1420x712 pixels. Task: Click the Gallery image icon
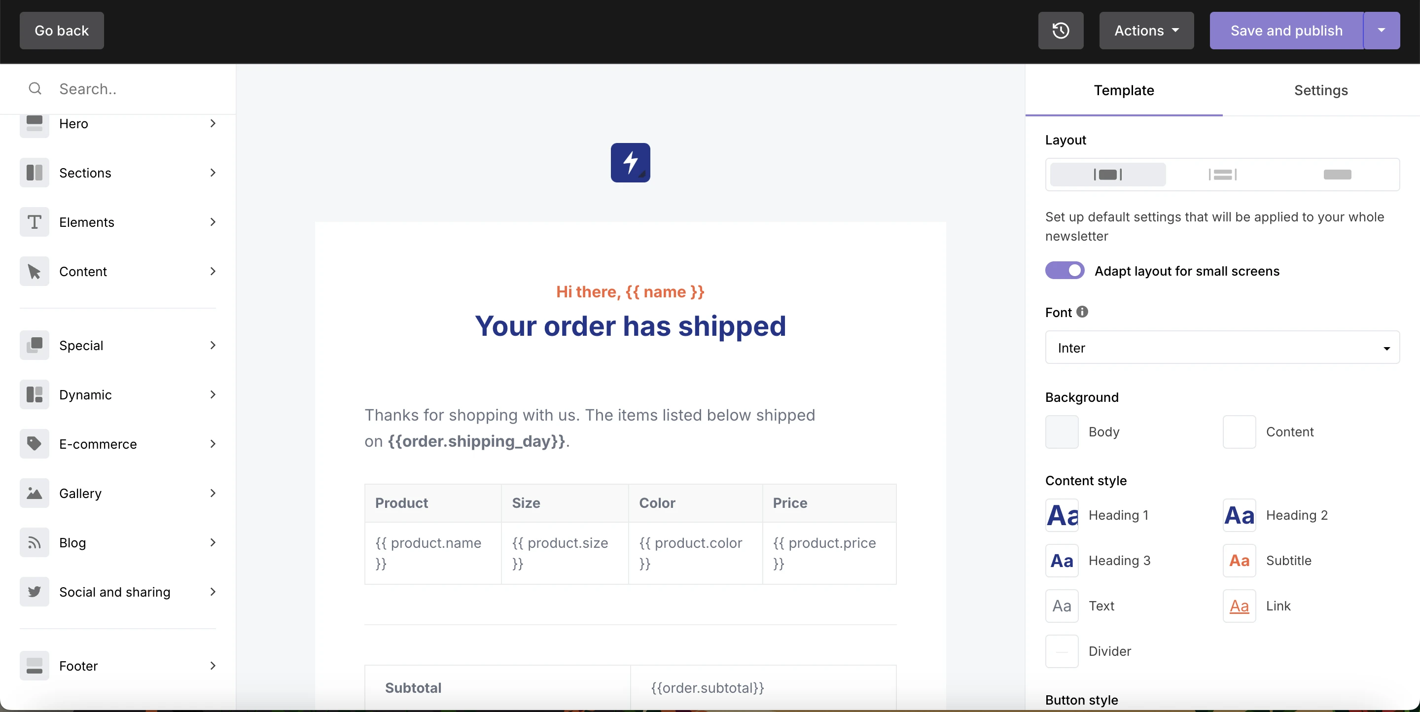[x=34, y=493]
